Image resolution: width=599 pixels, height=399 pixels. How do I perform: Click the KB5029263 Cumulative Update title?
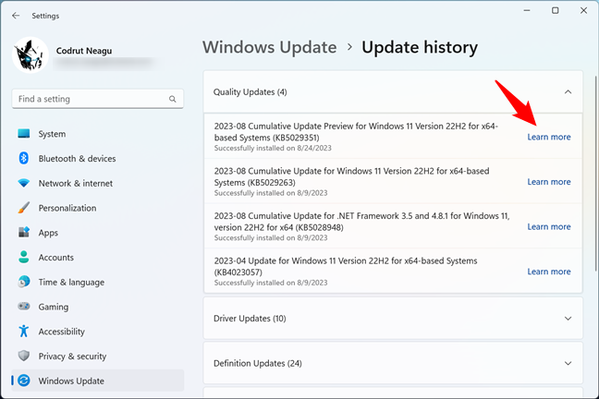(351, 176)
